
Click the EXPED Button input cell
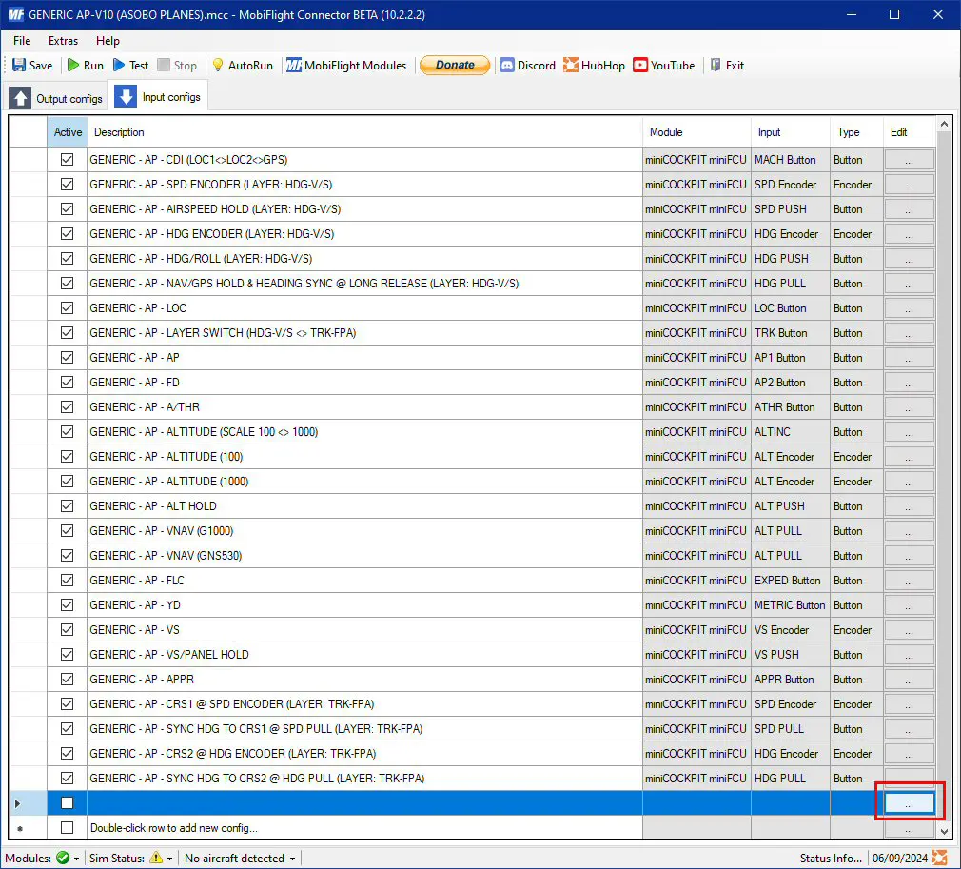791,581
